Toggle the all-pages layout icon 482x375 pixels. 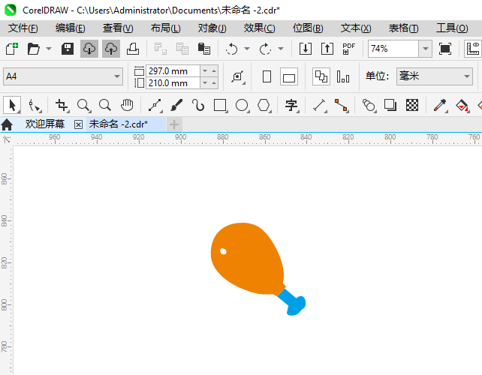(x=321, y=76)
